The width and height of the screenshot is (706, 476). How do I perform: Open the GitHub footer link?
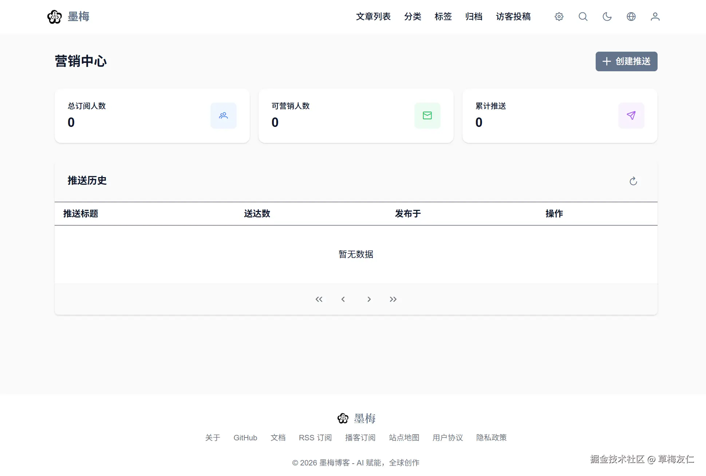click(x=245, y=437)
